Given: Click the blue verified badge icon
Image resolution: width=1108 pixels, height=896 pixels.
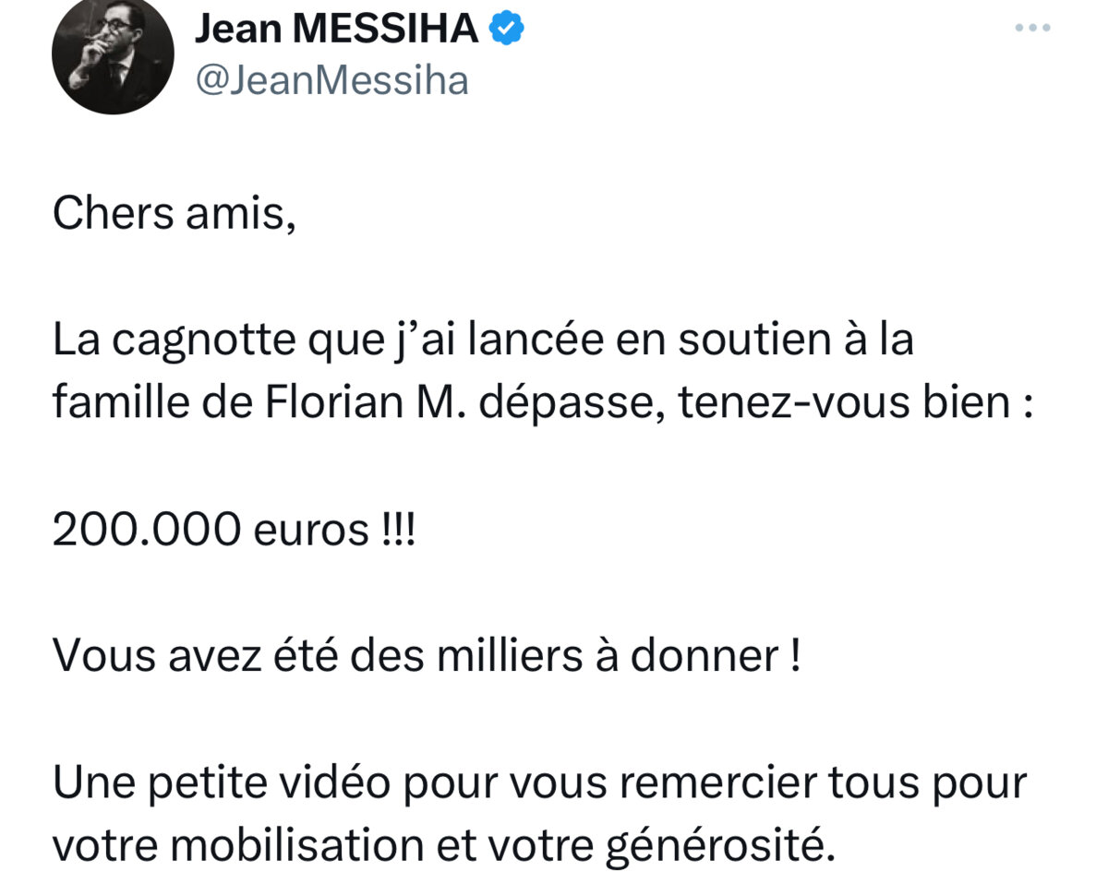Looking at the screenshot, I should (507, 29).
